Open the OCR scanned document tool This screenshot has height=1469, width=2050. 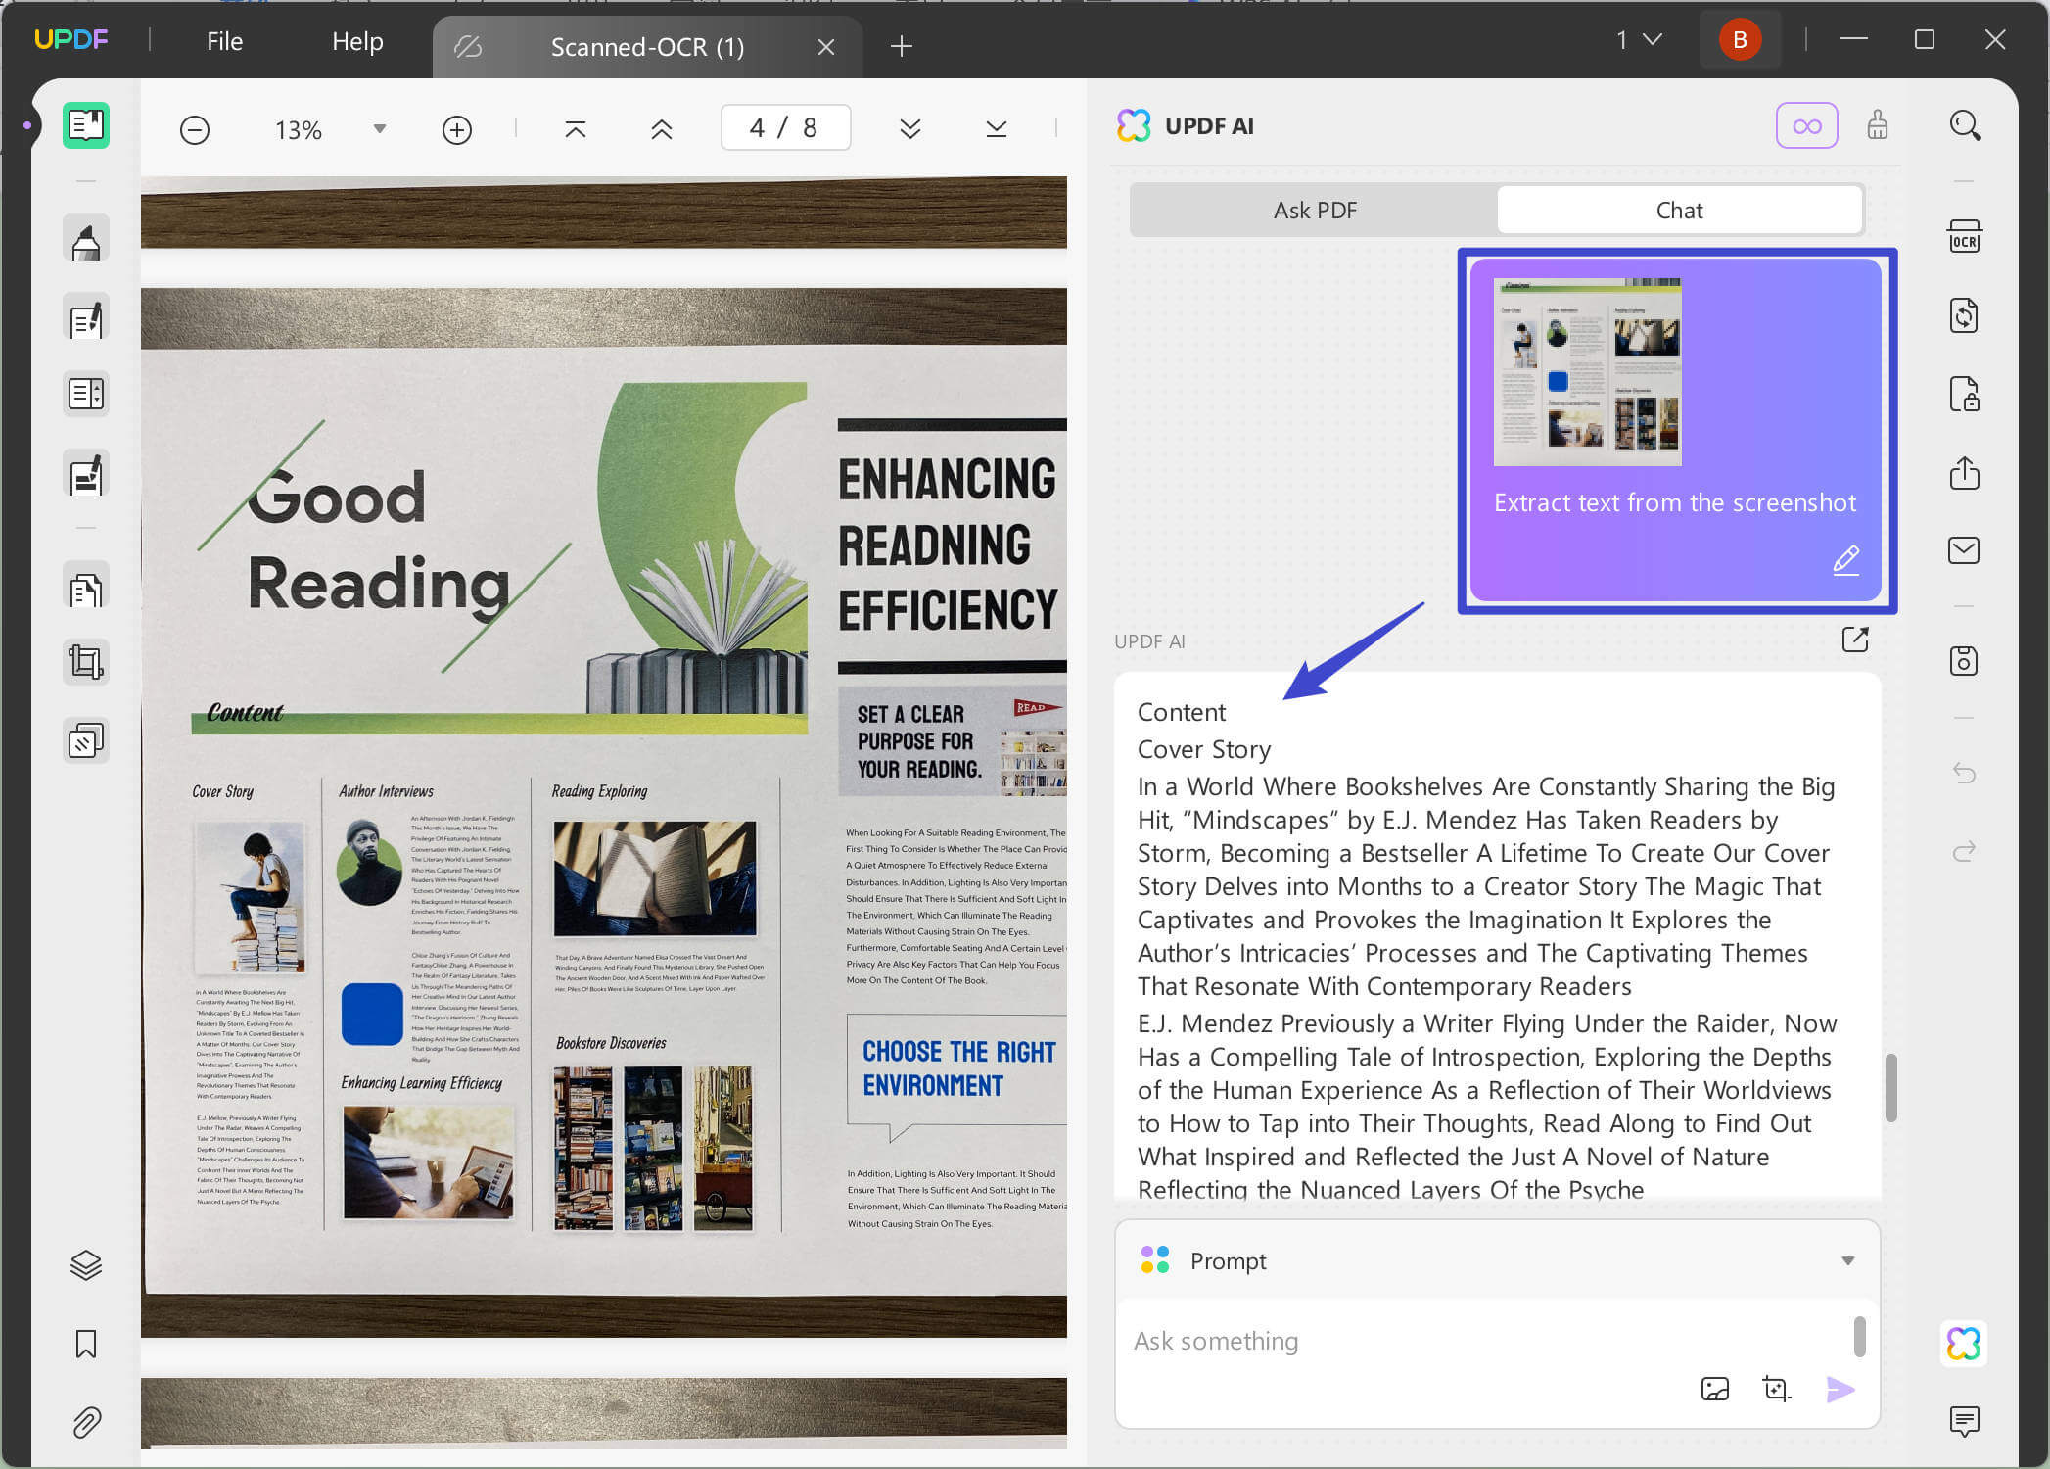1965,235
